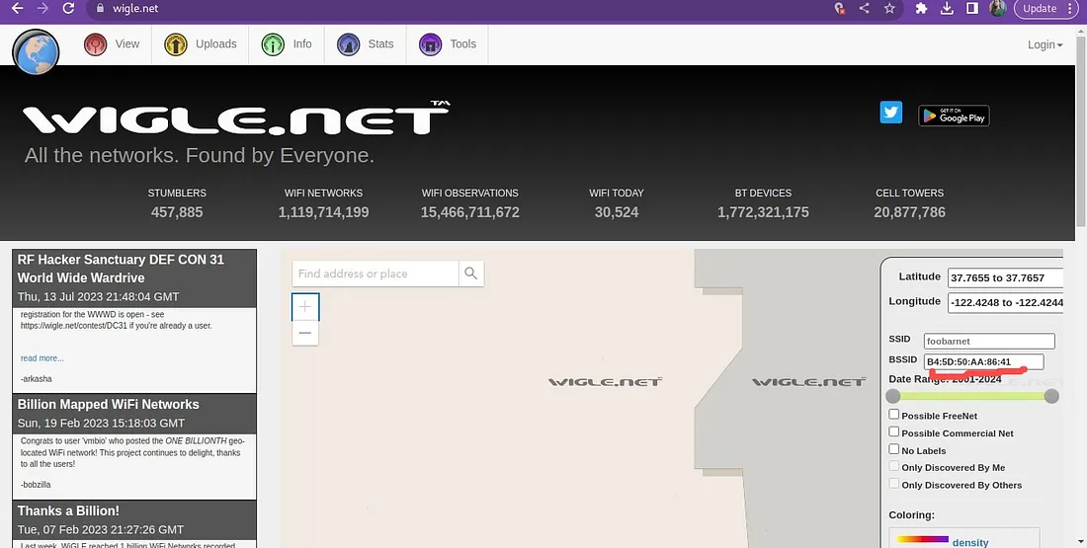Open the Uploads menu
The image size is (1087, 548).
click(x=201, y=44)
